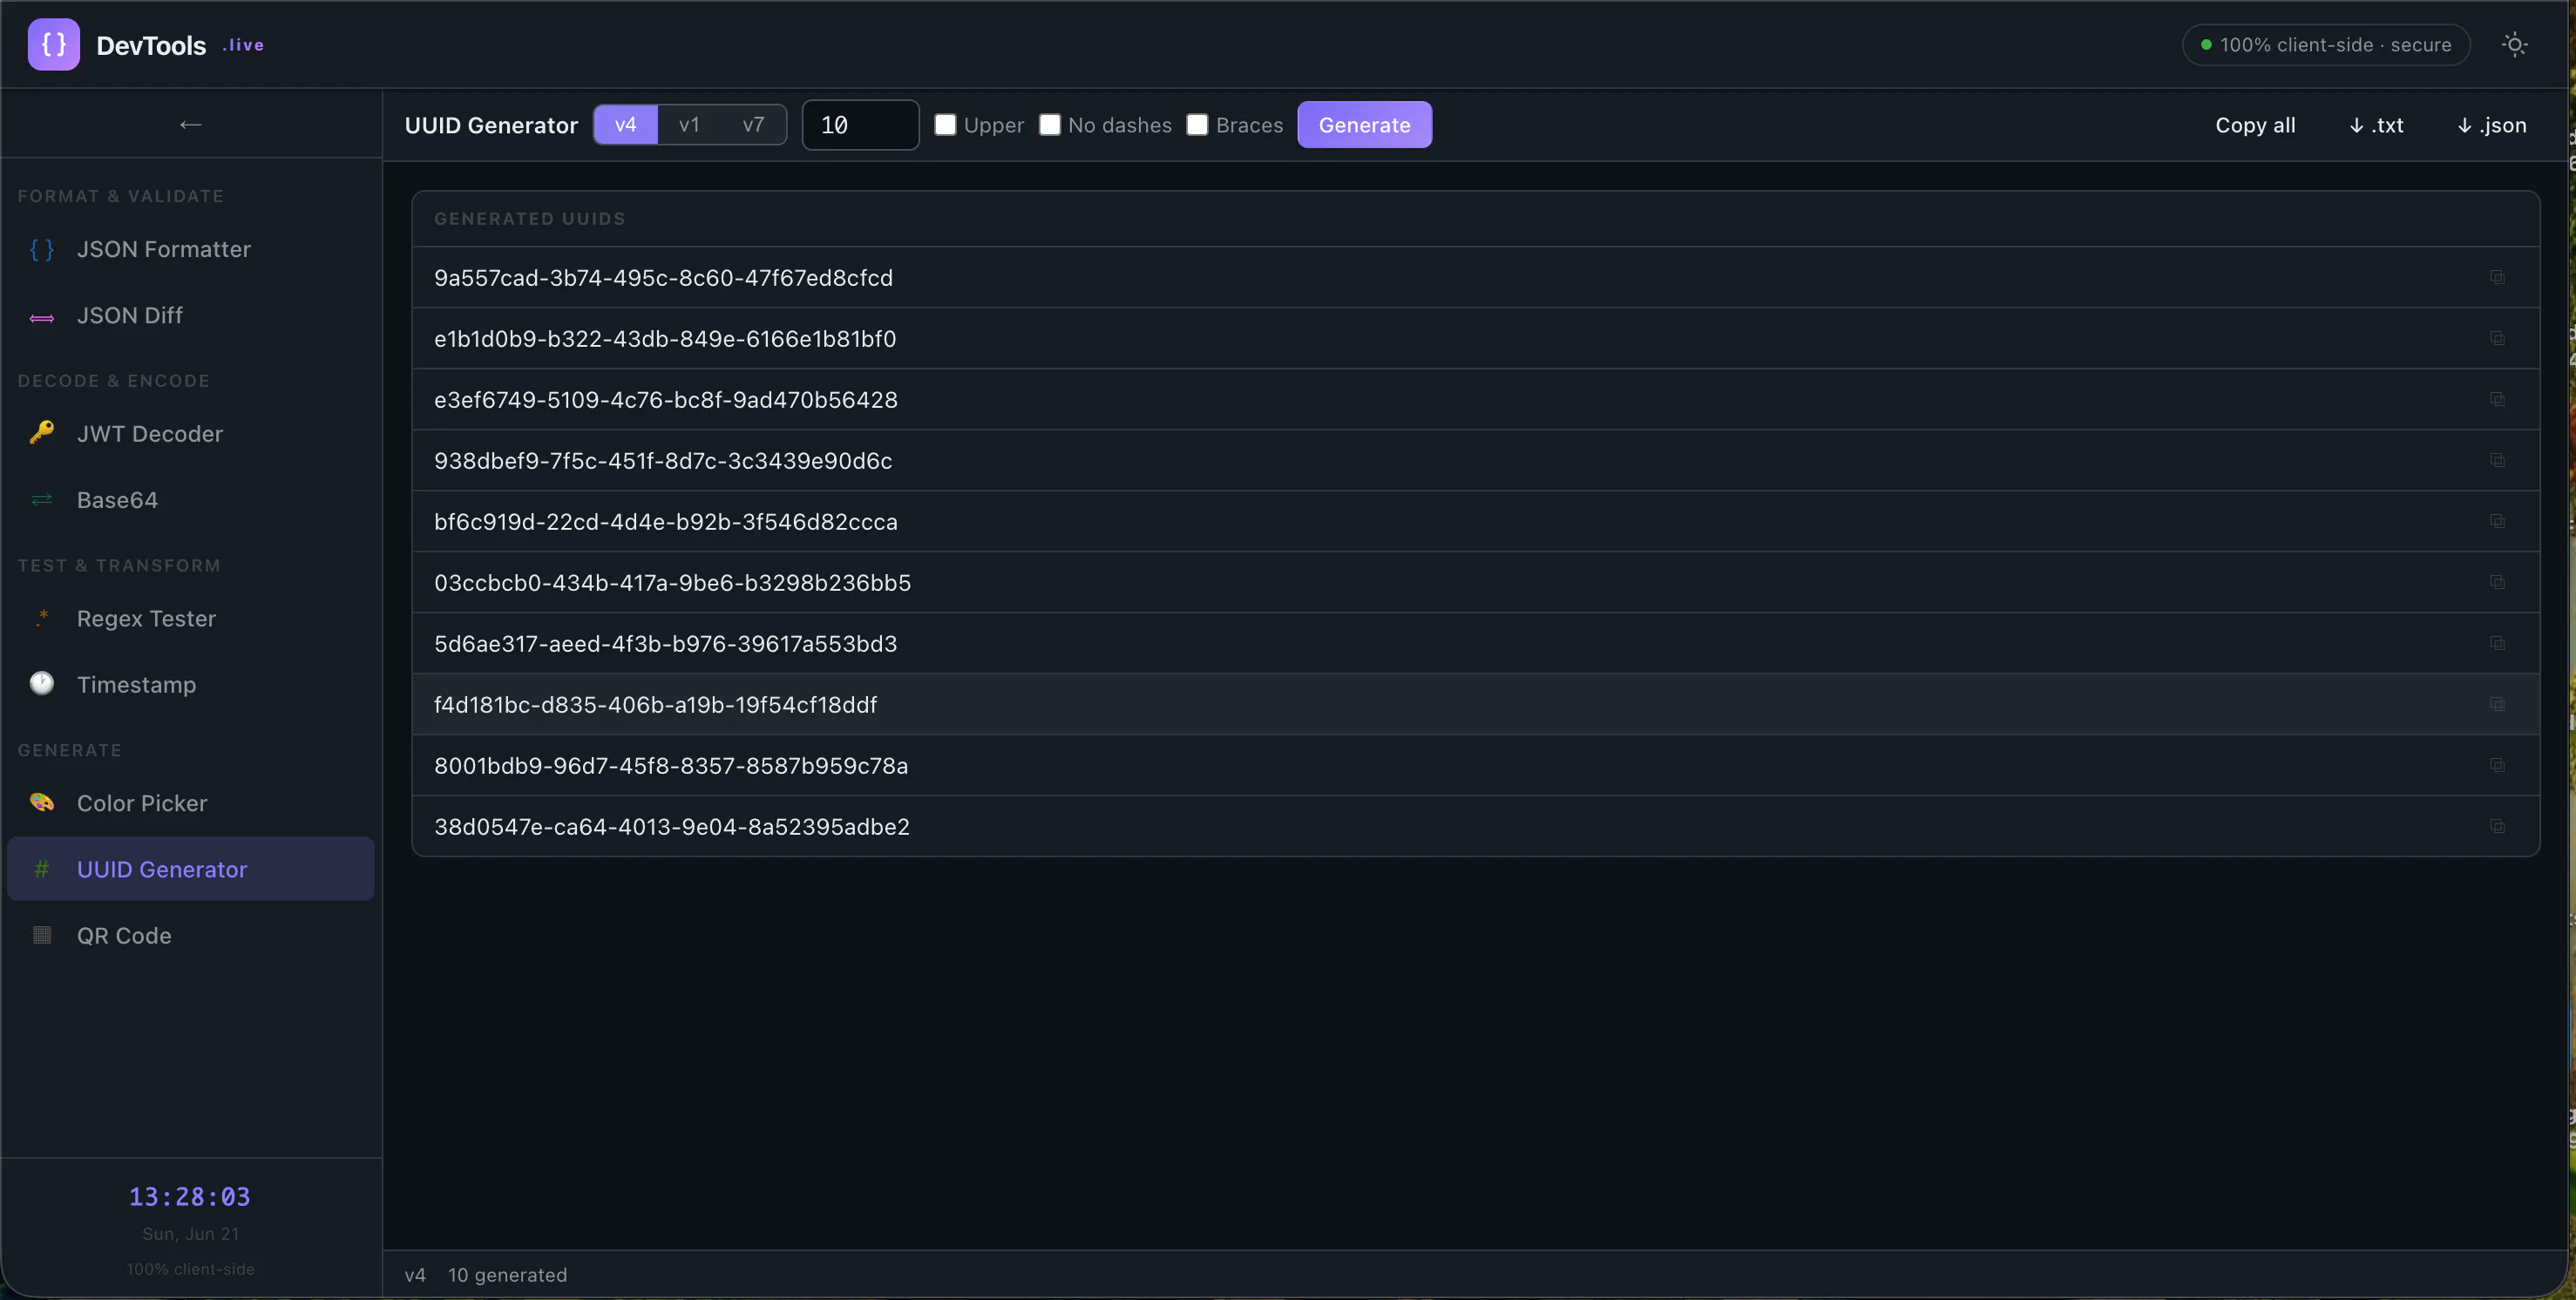Screen dimensions: 2576x1300
Task: Click UUID text 9a557cad-3b74-495c-8c60-47f67ed8cfcd
Action: pyautogui.click(x=663, y=277)
